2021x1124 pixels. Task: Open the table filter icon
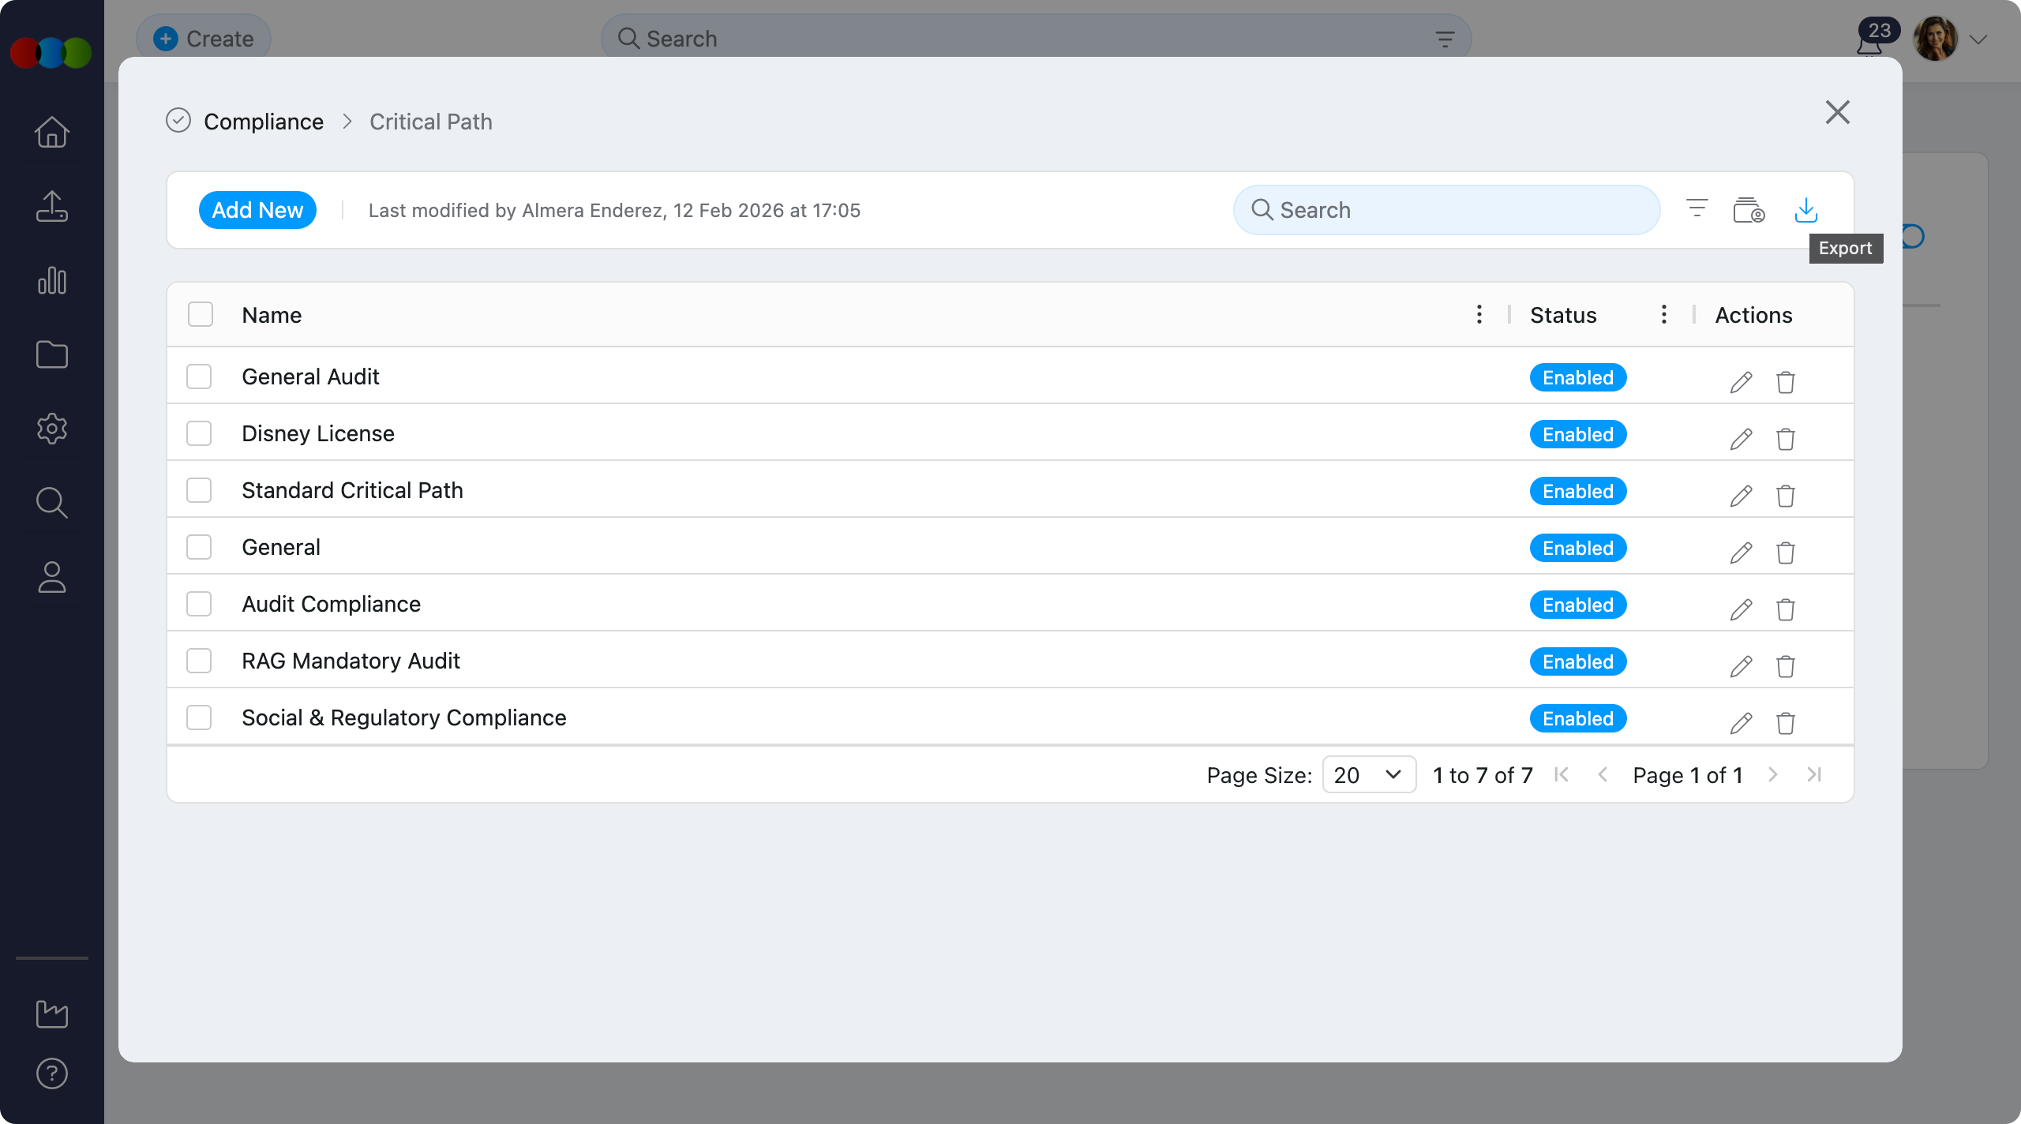point(1697,209)
